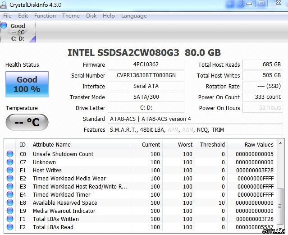Click the scrollbar up arrow in attribute list
This screenshot has height=235, width=288.
(280, 143)
